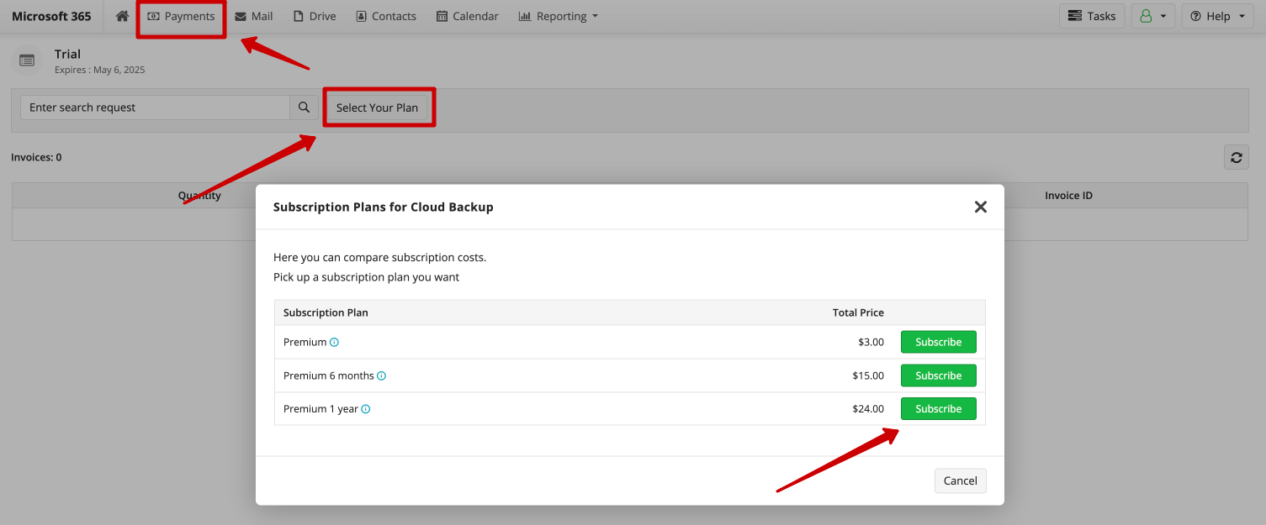Cancel the subscription plans dialog
1266x525 pixels.
960,480
